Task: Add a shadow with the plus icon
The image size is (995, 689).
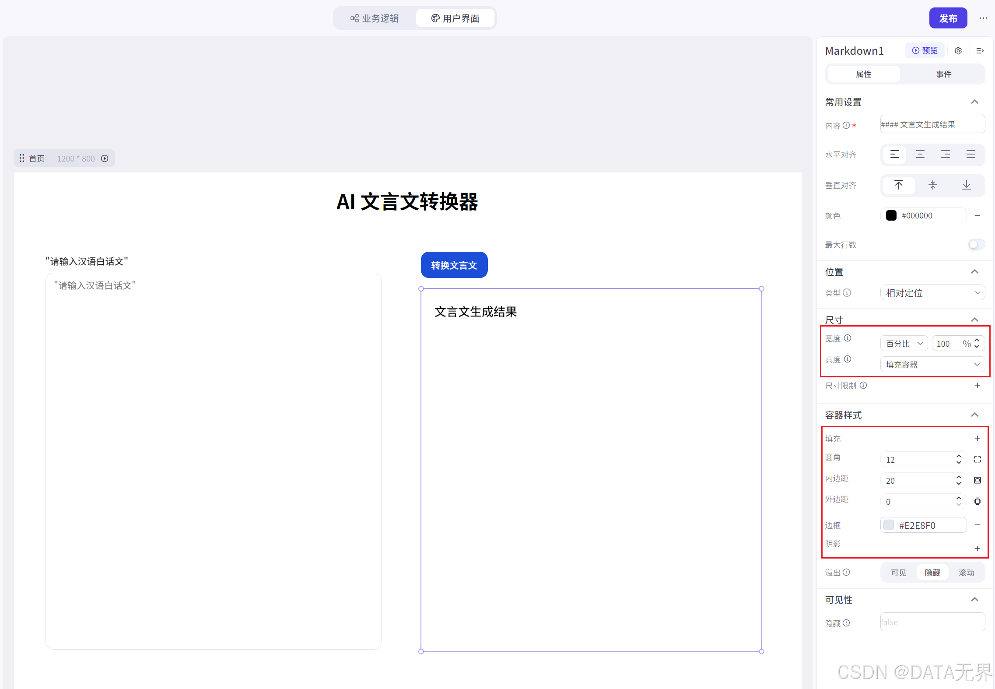Action: 977,548
